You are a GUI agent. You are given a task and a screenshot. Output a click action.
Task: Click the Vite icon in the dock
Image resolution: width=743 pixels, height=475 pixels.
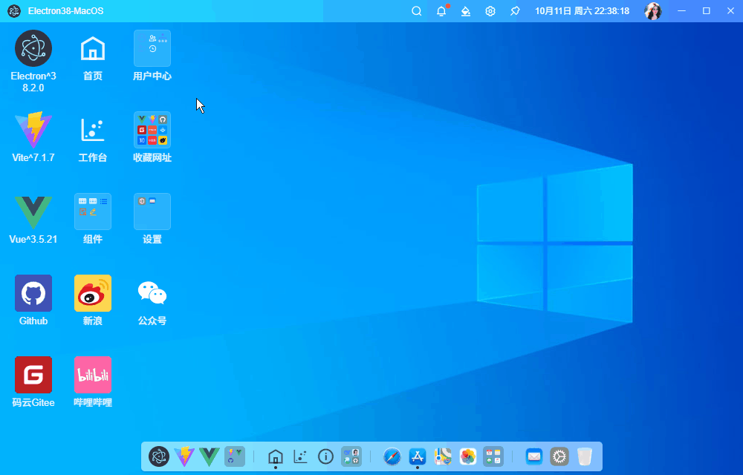click(184, 456)
